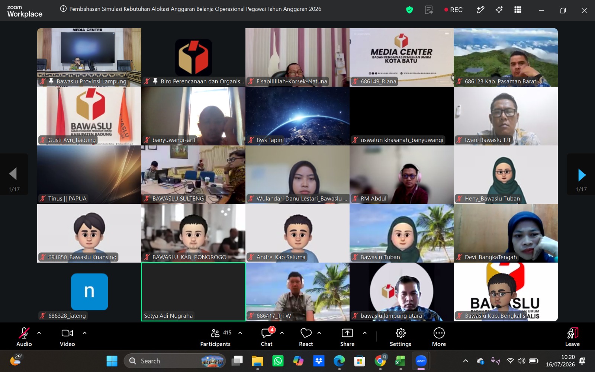Open Participants list showing 415
Image resolution: width=595 pixels, height=372 pixels.
point(216,337)
